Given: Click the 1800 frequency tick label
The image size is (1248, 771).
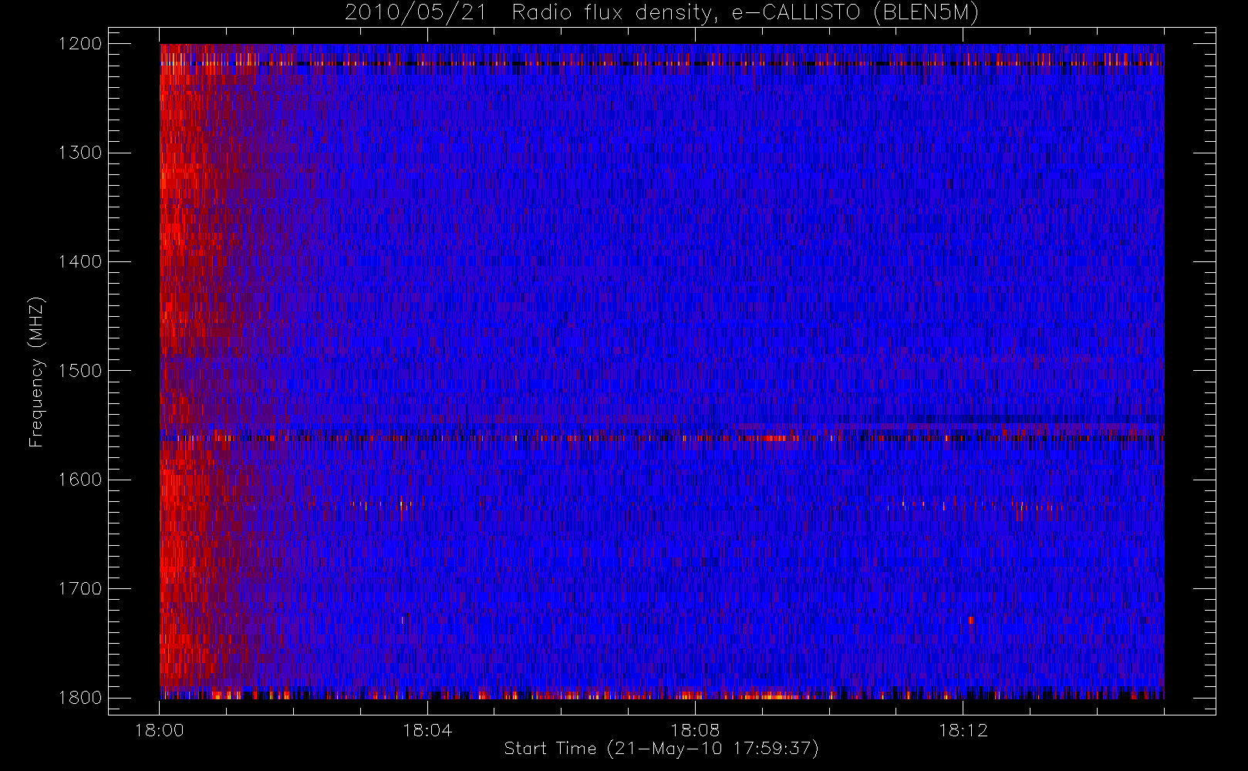Looking at the screenshot, I should [x=80, y=697].
